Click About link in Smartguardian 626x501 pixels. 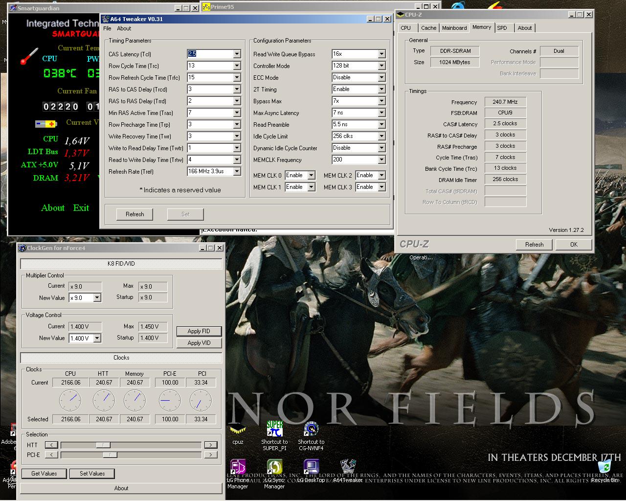pos(53,208)
